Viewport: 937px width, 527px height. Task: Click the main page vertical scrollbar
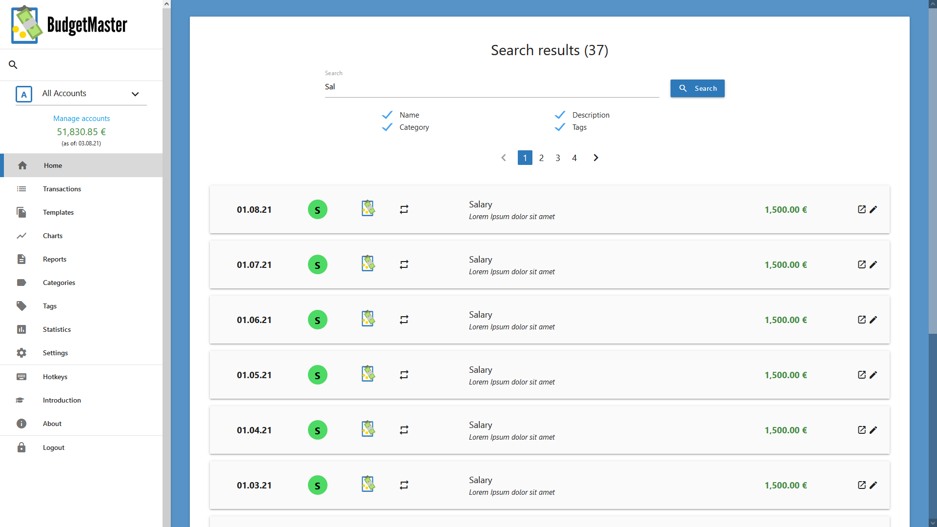point(933,171)
